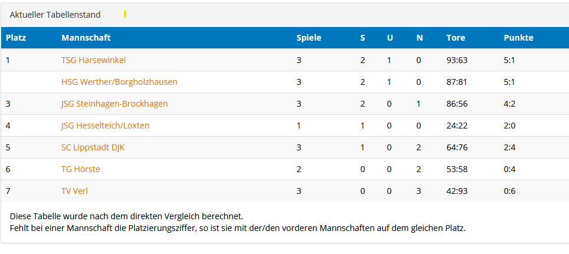
Task: Click the JSG Steinhagen-Brockhagen team link
Action: 115,104
